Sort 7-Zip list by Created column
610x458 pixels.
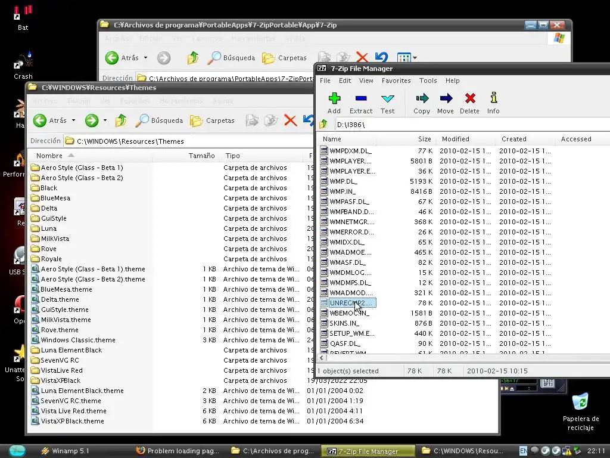pyautogui.click(x=524, y=139)
